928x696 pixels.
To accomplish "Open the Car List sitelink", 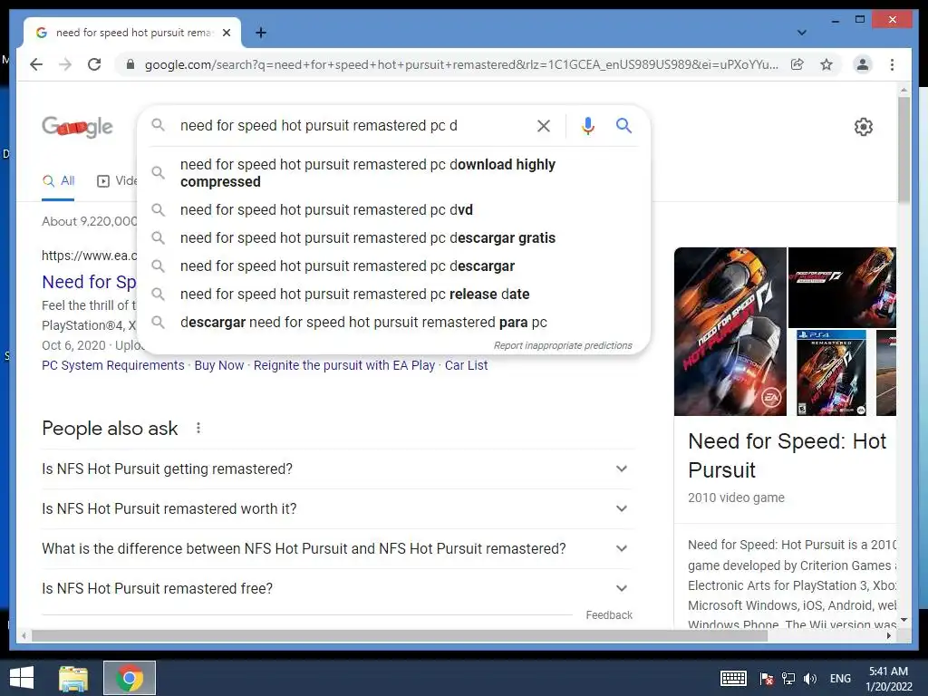I will pos(466,365).
